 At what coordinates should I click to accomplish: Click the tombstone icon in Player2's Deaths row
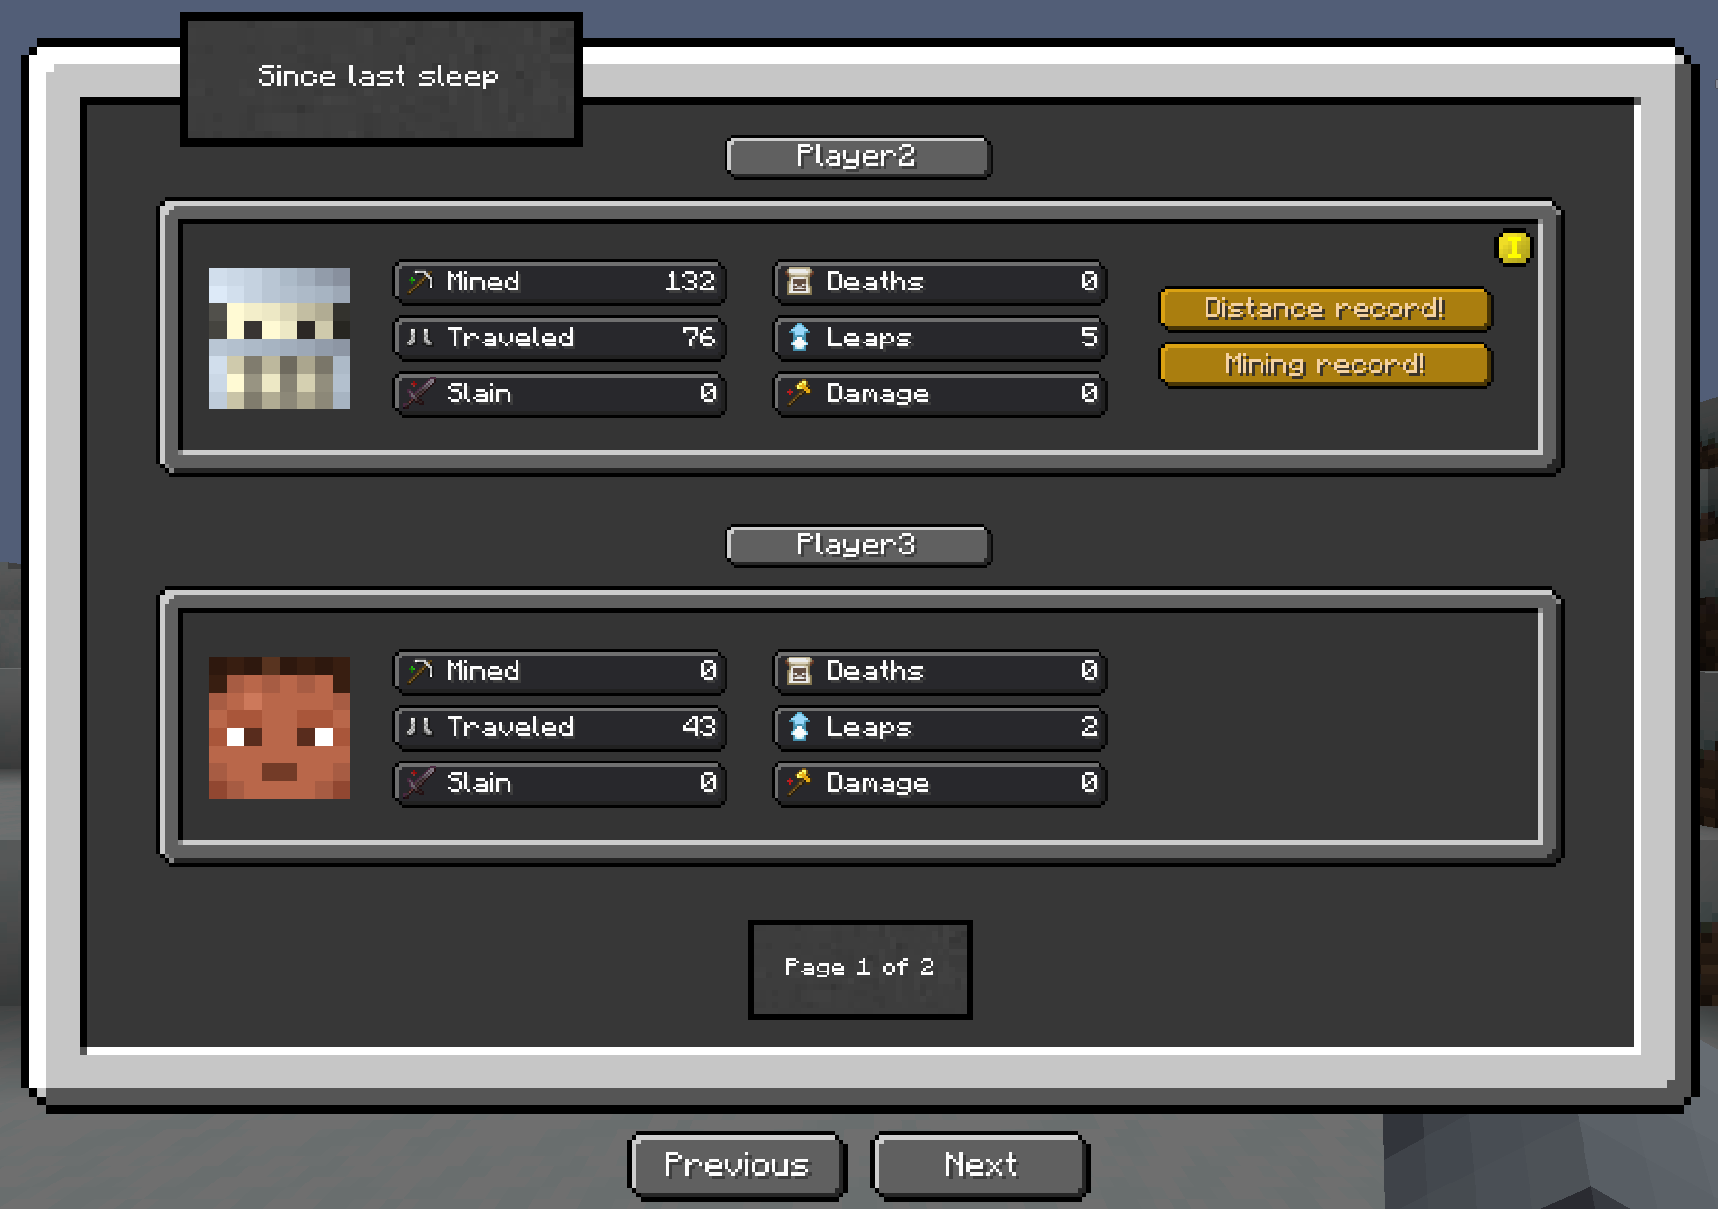click(x=800, y=282)
